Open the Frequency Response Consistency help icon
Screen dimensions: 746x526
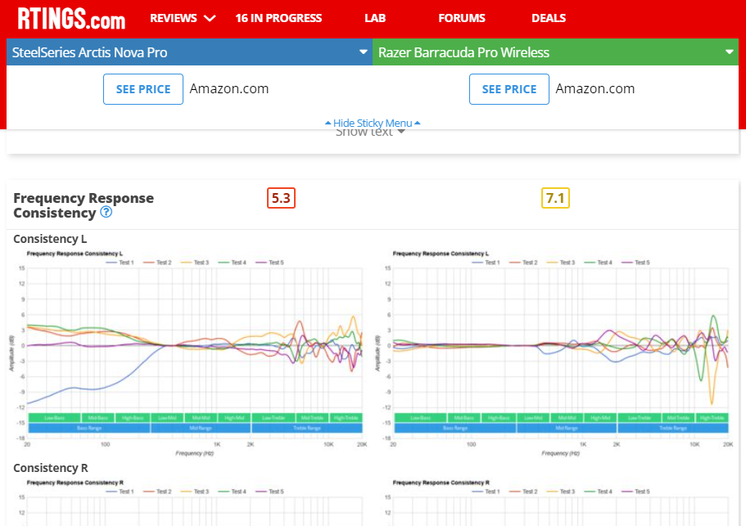(x=106, y=212)
